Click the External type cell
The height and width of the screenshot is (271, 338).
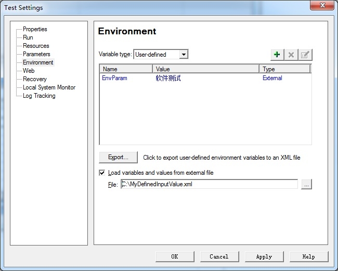coord(272,78)
